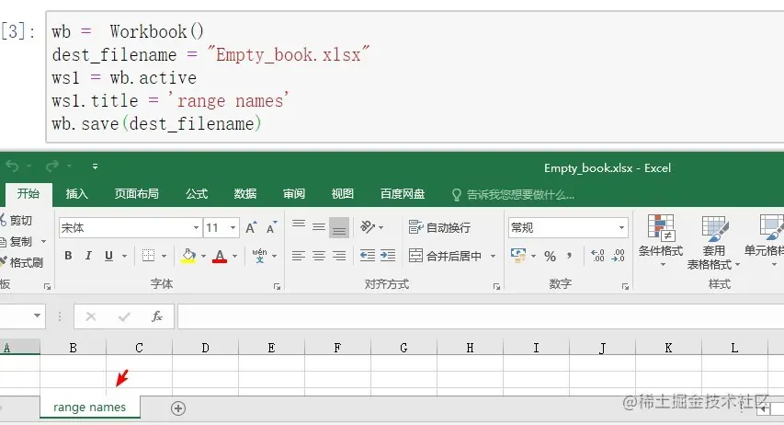Click the comma style icon
The width and height of the screenshot is (784, 425).
point(569,257)
